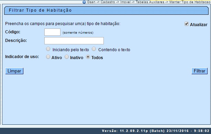211x134 pixels.
Task: Select the Todos radio button
Action: tap(88, 57)
